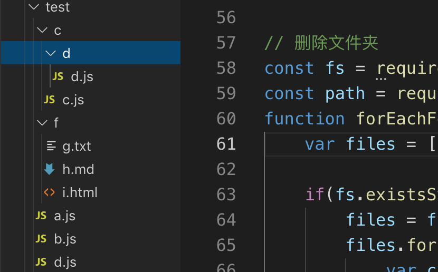The width and height of the screenshot is (438, 272).
Task: Click the JS icon next to c.js
Action: tap(50, 100)
